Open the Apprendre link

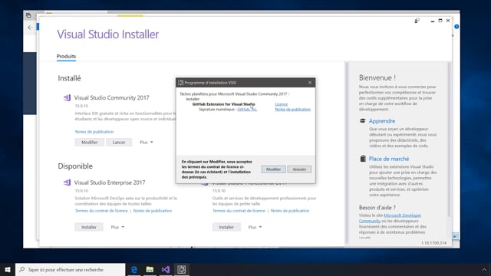(382, 121)
